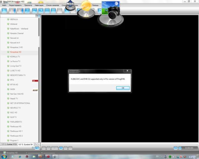Click the mosaic grid view toolbar icon

[x=47, y=11]
